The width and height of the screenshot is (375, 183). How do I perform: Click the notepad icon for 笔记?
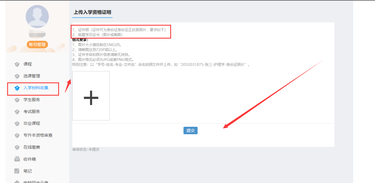tap(17, 171)
